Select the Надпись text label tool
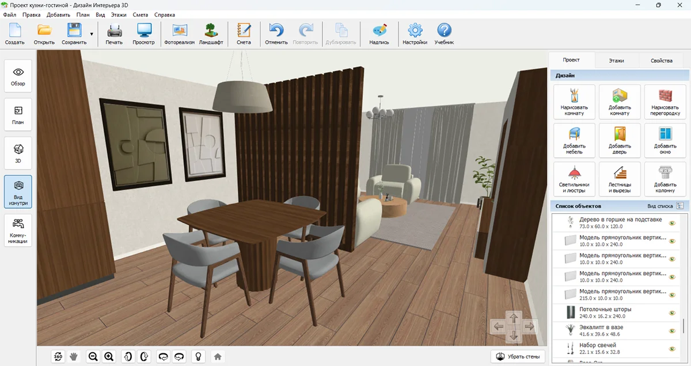691x366 pixels. (379, 34)
